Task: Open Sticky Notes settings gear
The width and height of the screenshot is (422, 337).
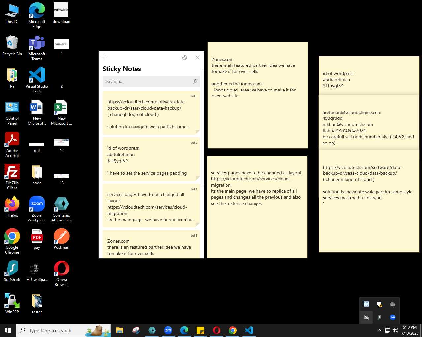Action: [184, 57]
